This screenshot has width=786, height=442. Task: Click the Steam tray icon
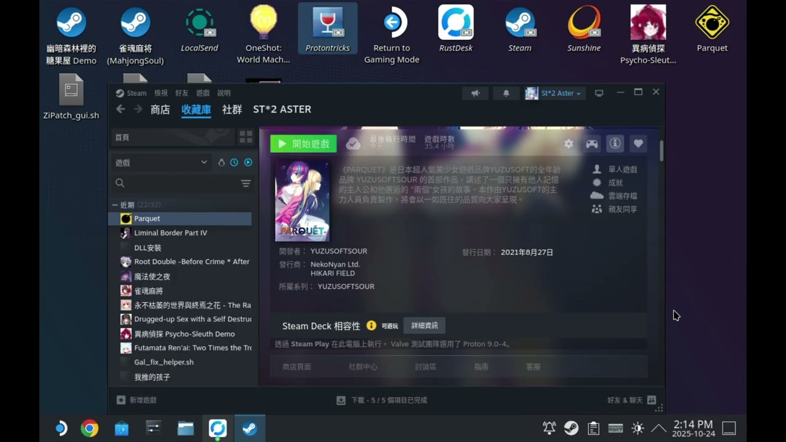pos(571,428)
